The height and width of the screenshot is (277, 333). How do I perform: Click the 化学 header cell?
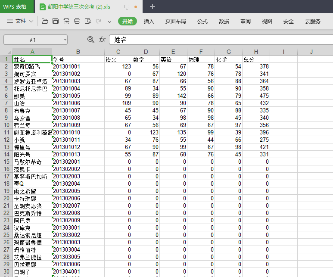pyautogui.click(x=228, y=59)
